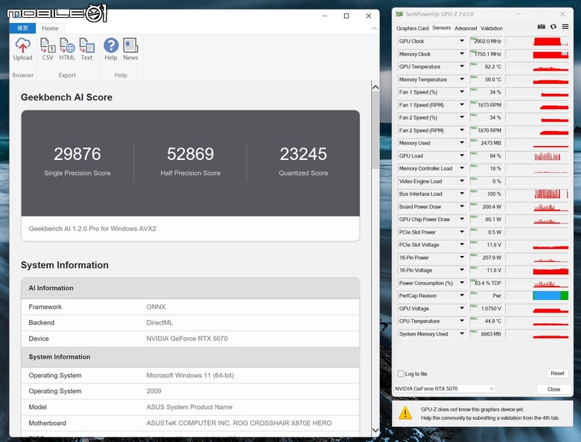Open the GPU-Z hamburger menu
The width and height of the screenshot is (581, 442).
tap(565, 27)
